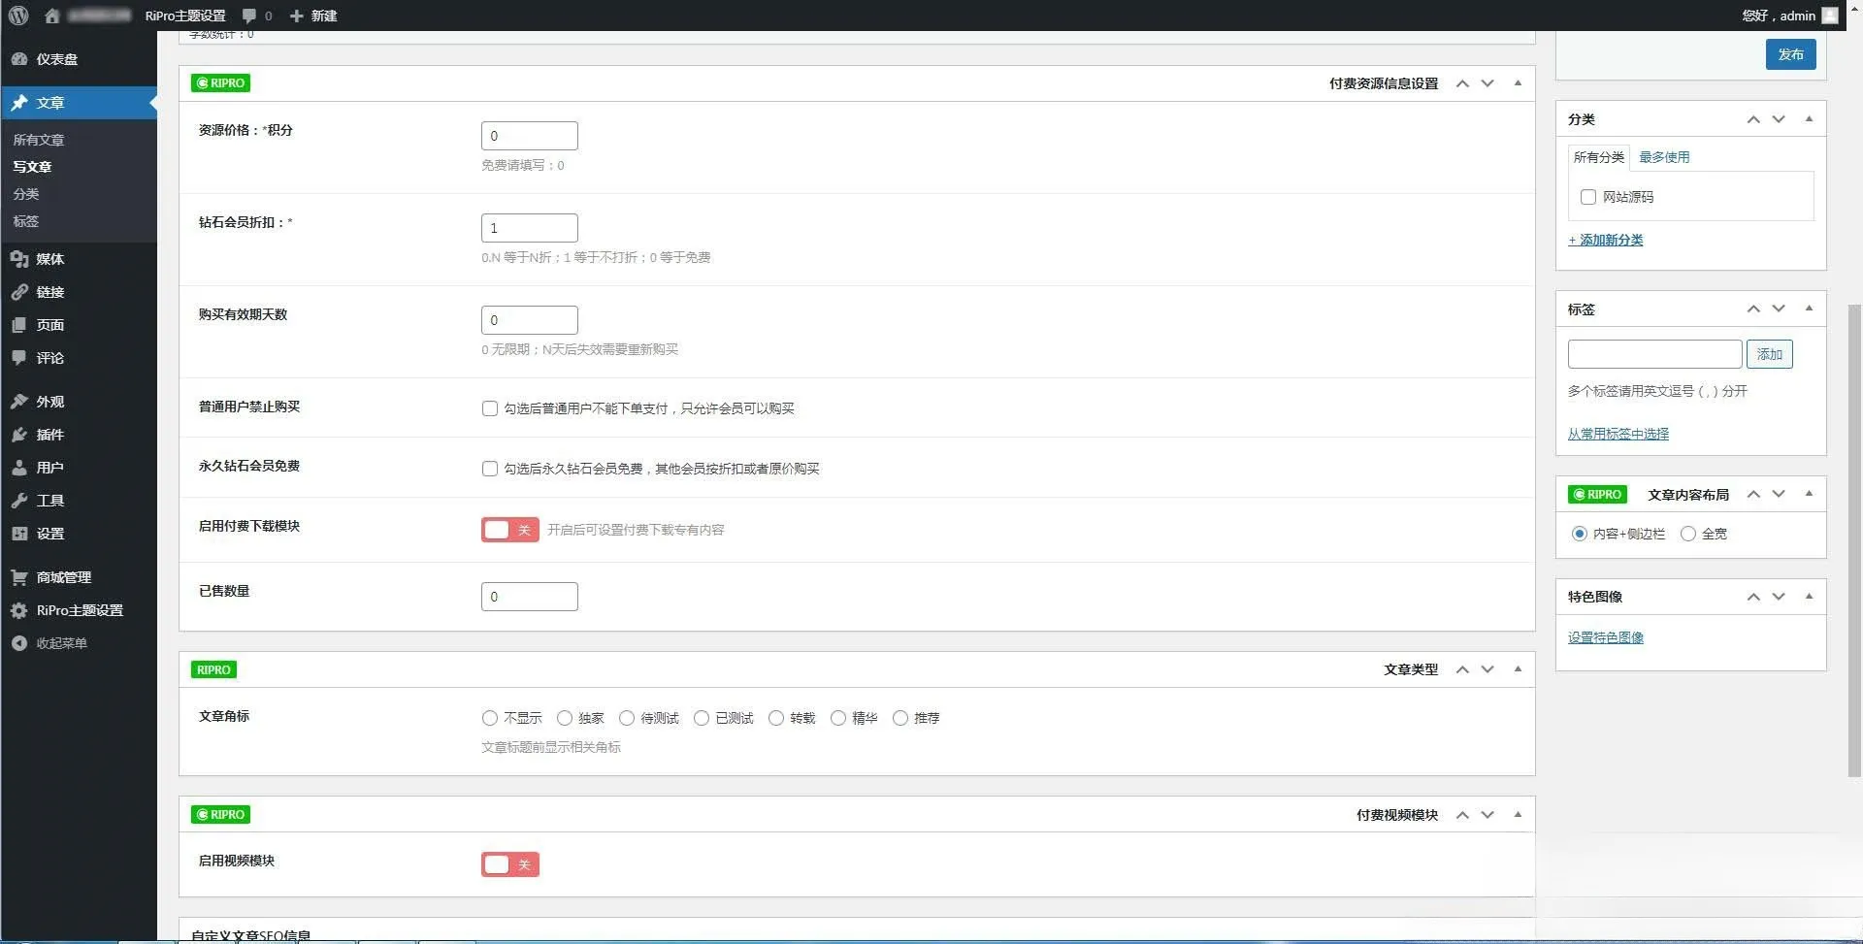
Task: Click the Posts pin icon
Action: pos(19,103)
